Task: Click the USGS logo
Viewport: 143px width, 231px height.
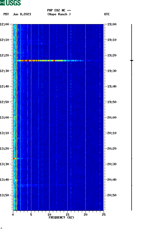Action: 10,3
